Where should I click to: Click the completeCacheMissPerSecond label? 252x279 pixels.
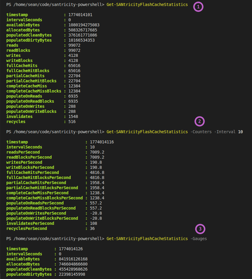(x=37, y=193)
